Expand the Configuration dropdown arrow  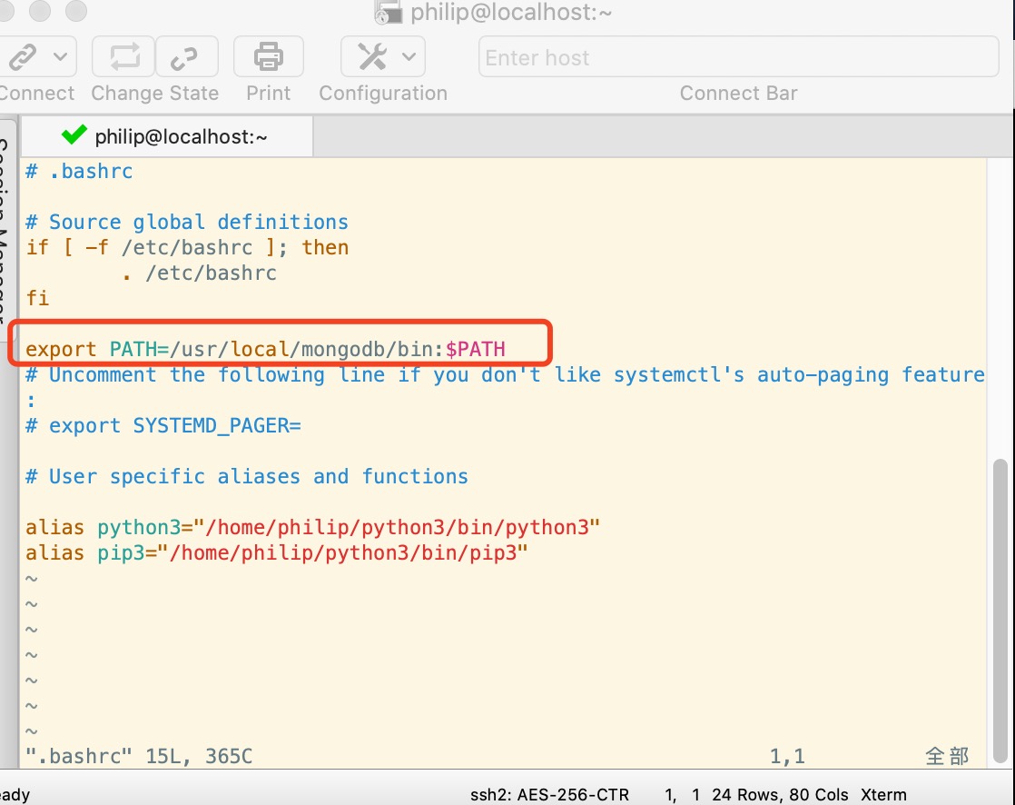click(409, 57)
